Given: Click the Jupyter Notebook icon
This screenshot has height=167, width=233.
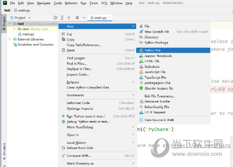Looking at the screenshot, I should click(141, 56).
